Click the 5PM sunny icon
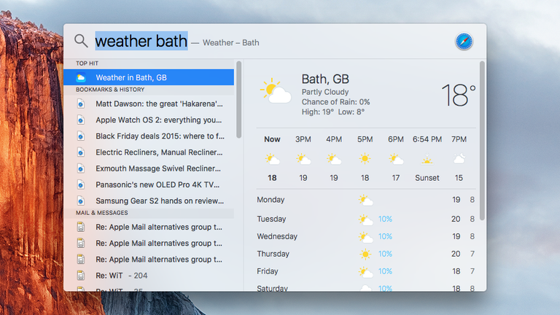560x315 pixels. (x=365, y=158)
